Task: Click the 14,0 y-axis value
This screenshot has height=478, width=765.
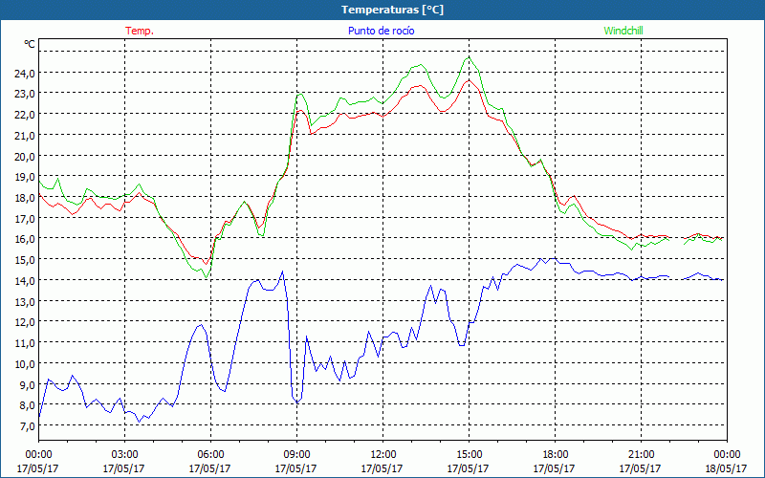Action: tap(26, 281)
